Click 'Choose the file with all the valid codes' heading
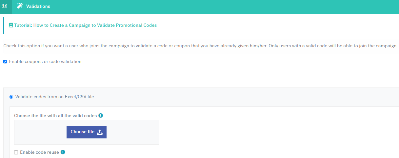 [55, 116]
